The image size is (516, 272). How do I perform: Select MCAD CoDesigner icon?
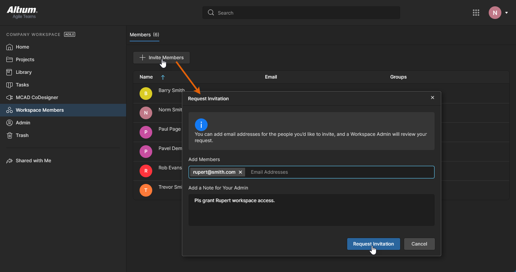click(x=9, y=98)
